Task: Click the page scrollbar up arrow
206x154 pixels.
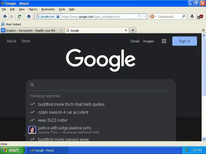Action: (204, 35)
